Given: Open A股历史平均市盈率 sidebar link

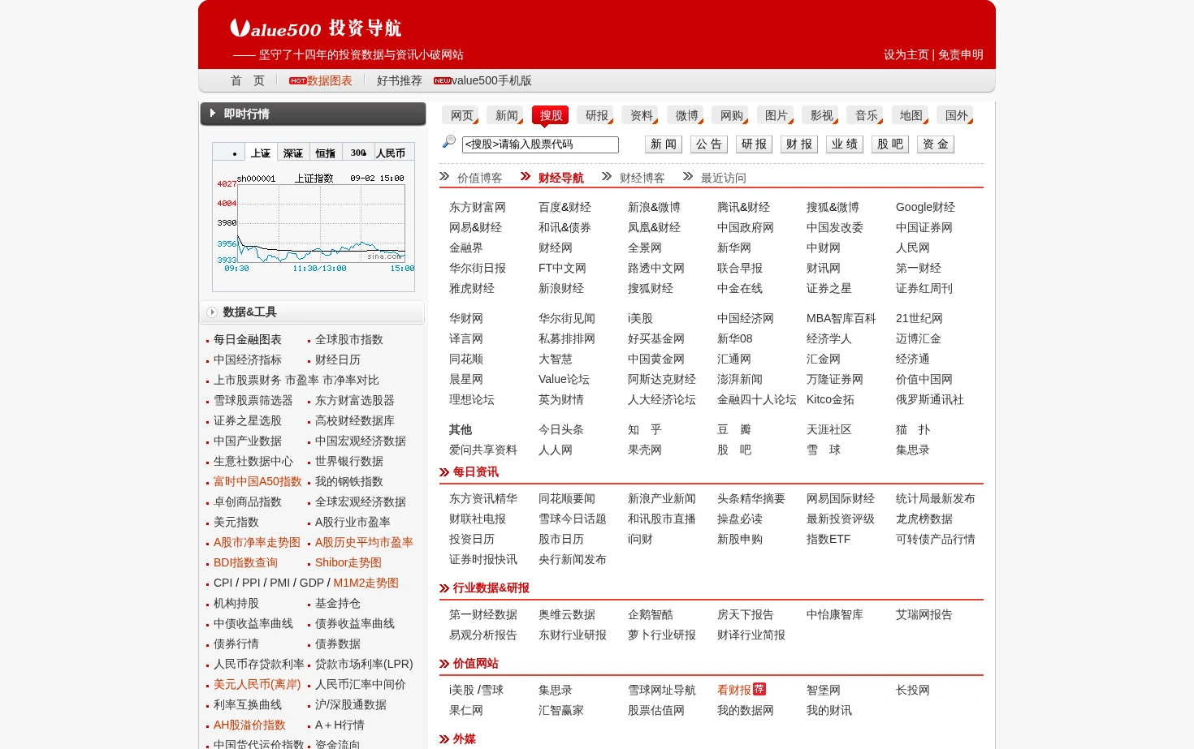Looking at the screenshot, I should [364, 542].
